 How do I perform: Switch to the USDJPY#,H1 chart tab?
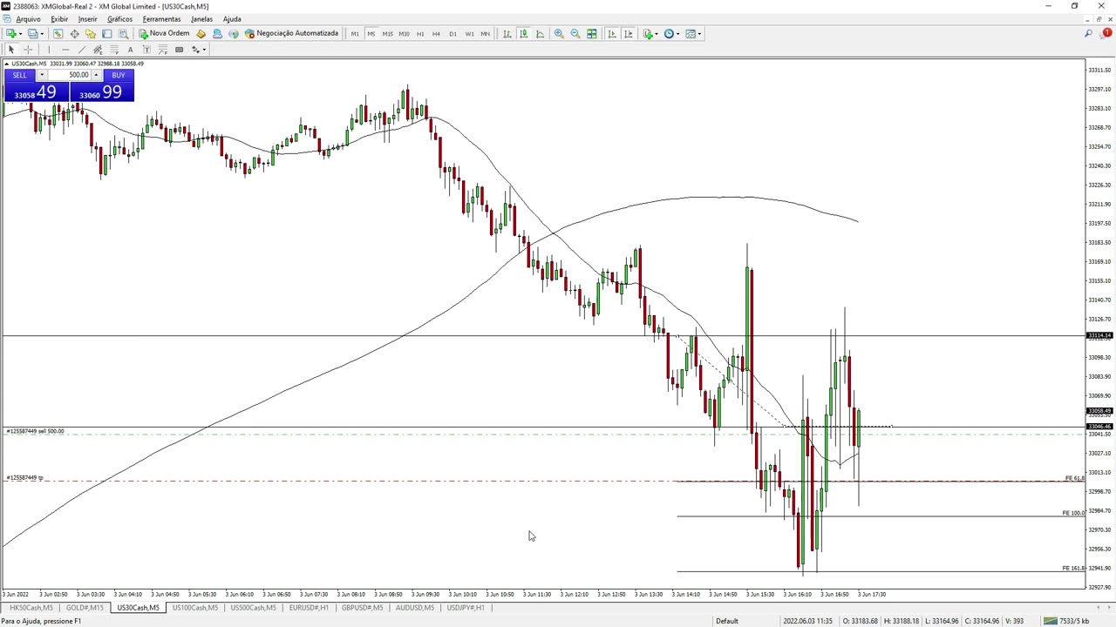click(x=466, y=608)
